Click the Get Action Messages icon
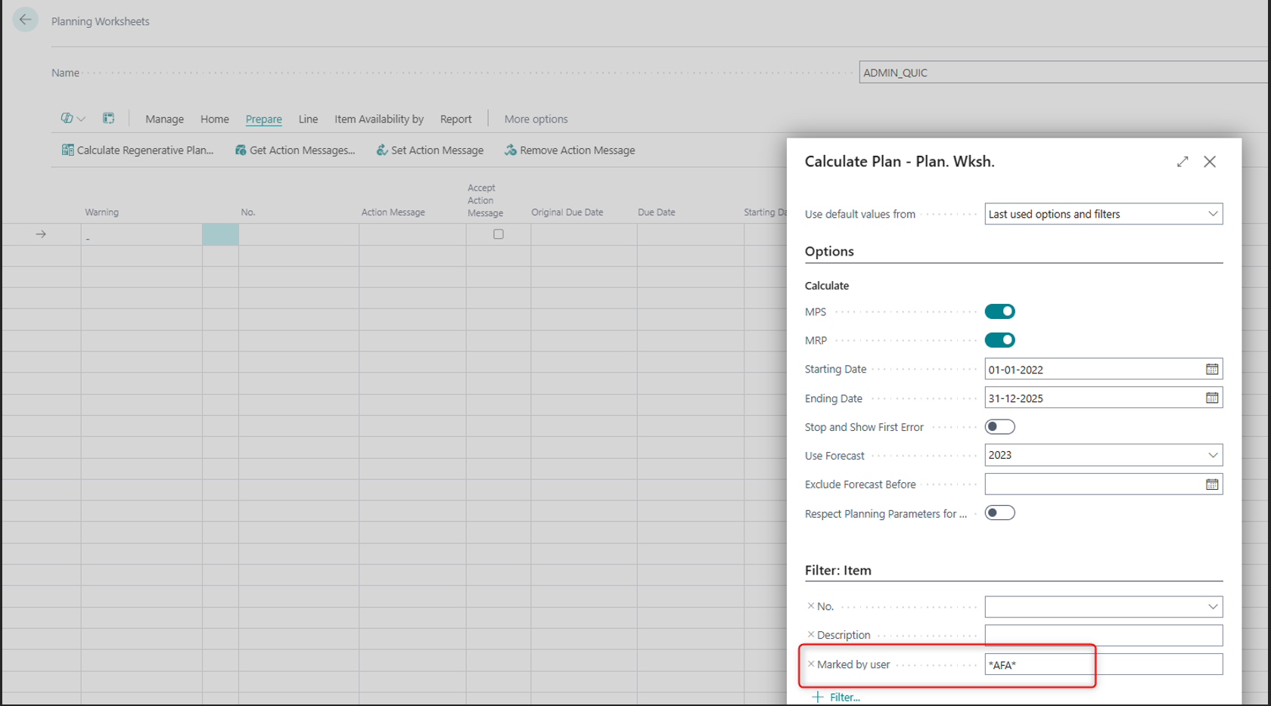 pyautogui.click(x=241, y=150)
